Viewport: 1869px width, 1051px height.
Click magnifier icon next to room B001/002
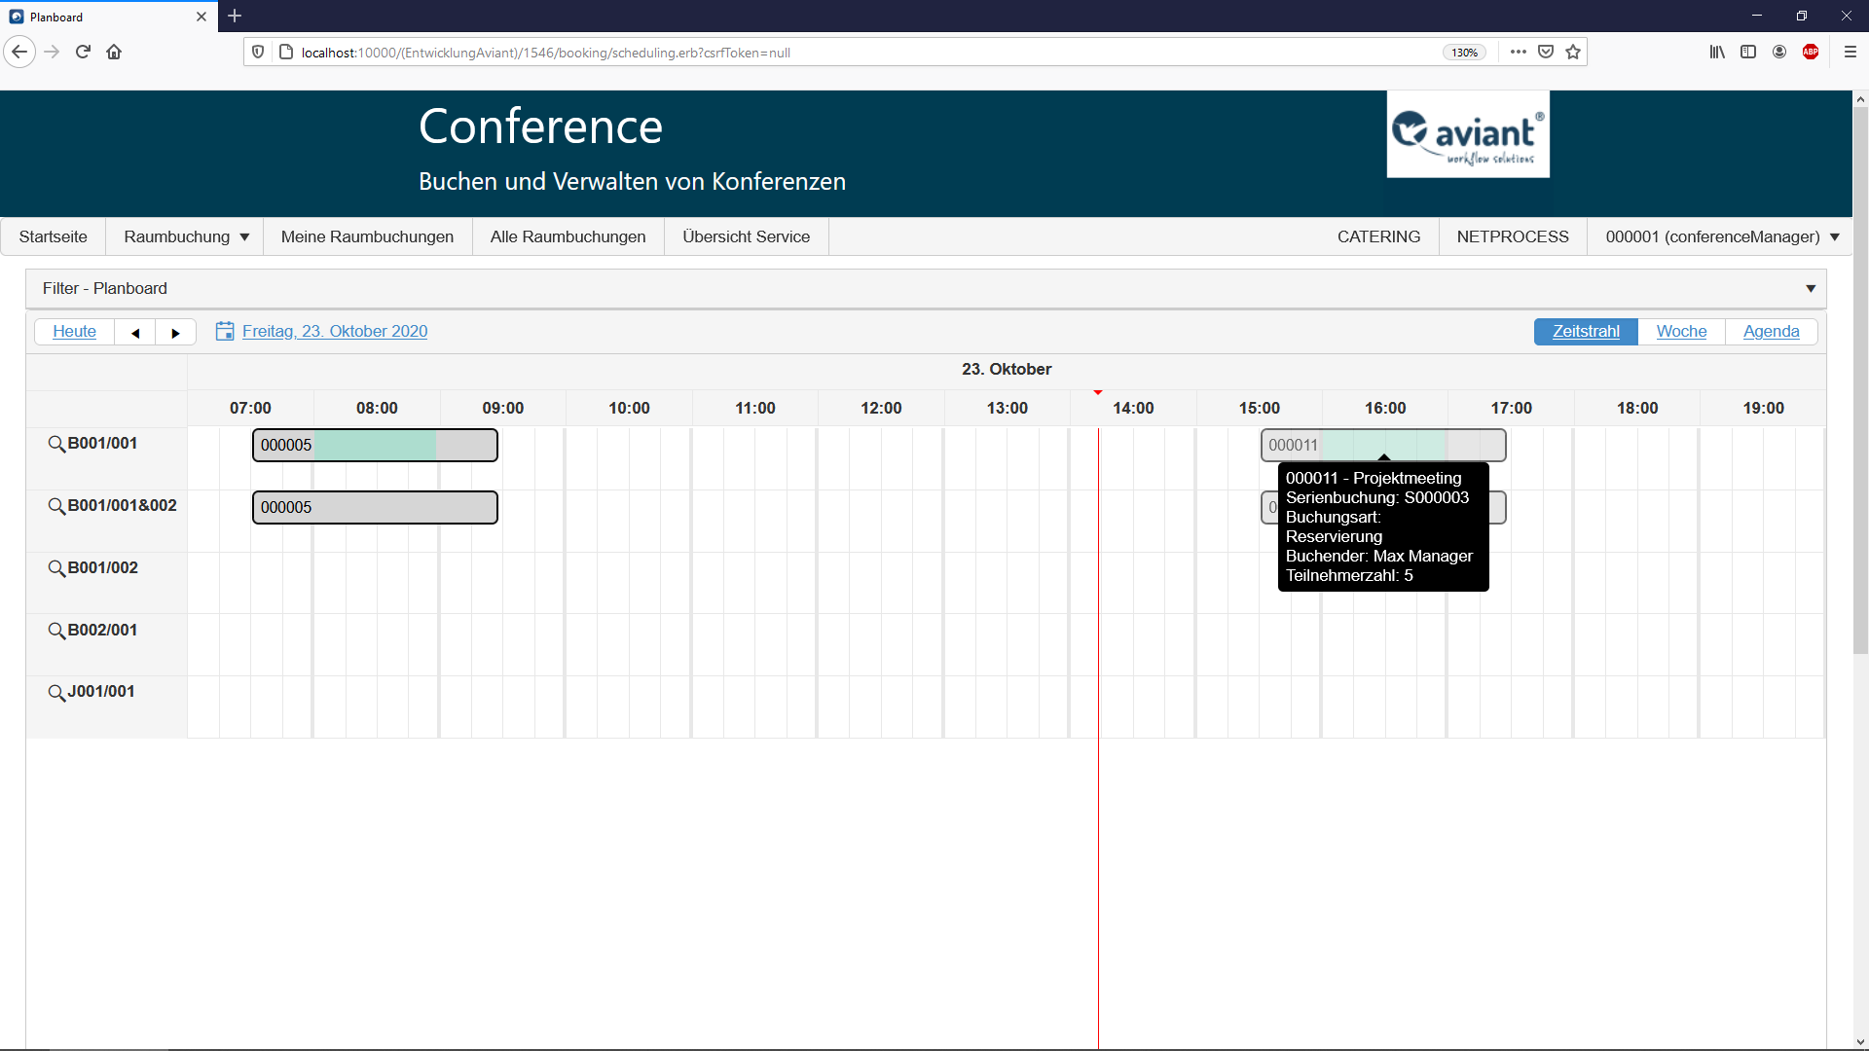click(56, 568)
